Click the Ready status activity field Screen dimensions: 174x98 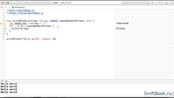point(87,3)
